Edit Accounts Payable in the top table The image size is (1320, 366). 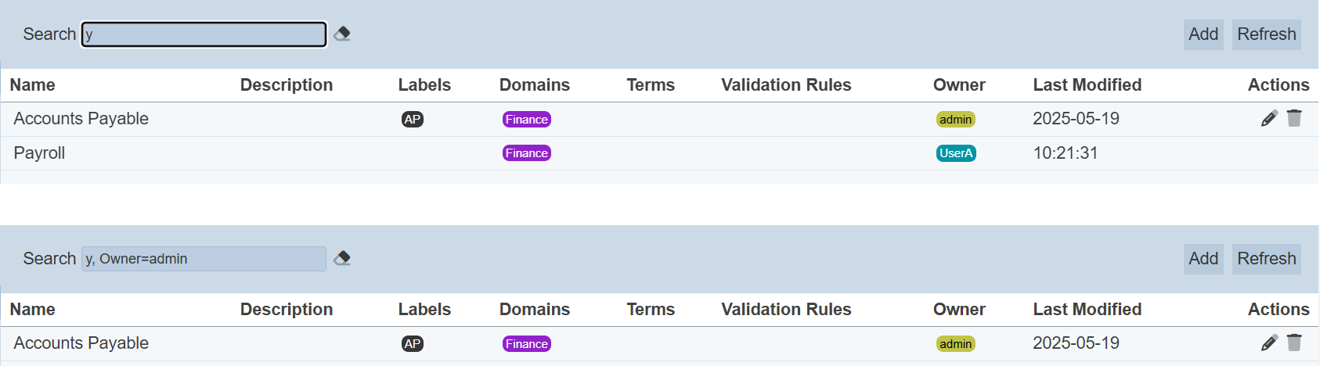(x=1269, y=119)
